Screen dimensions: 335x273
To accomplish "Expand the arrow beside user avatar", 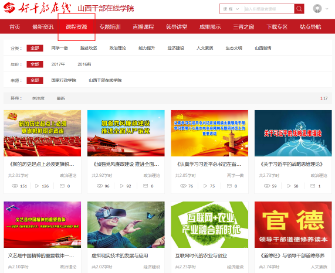I will click(327, 9).
